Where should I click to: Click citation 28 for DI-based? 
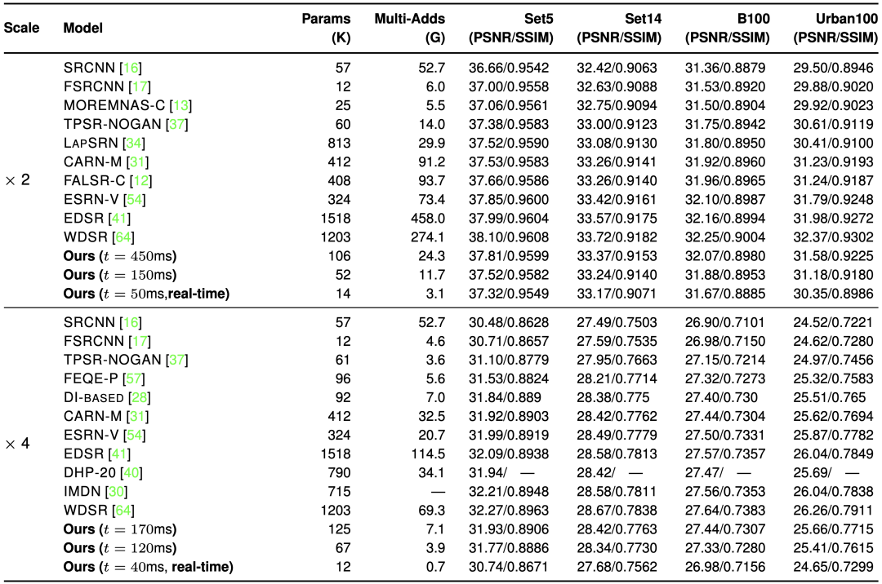[x=143, y=397]
